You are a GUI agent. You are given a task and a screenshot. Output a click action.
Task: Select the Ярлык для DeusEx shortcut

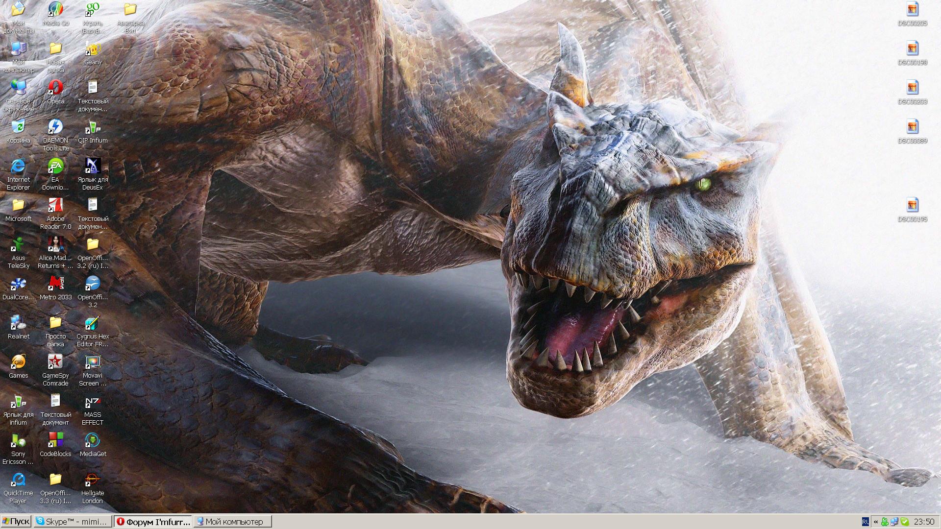93,174
